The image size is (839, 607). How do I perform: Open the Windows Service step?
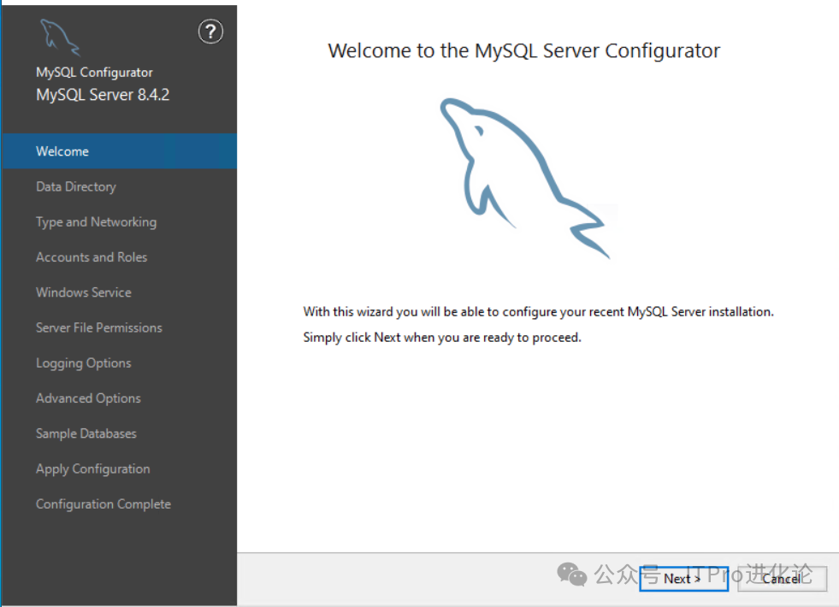coord(84,292)
